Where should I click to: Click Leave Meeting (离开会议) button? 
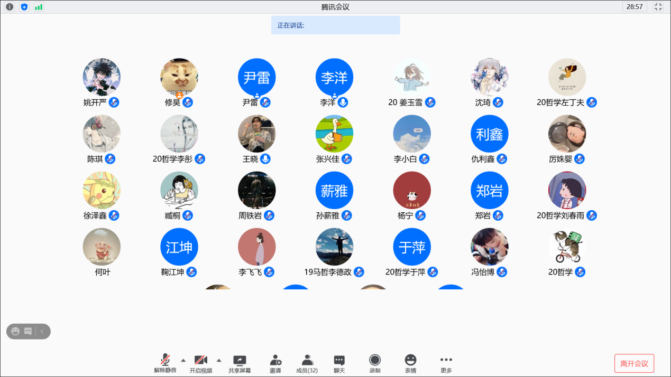634,363
